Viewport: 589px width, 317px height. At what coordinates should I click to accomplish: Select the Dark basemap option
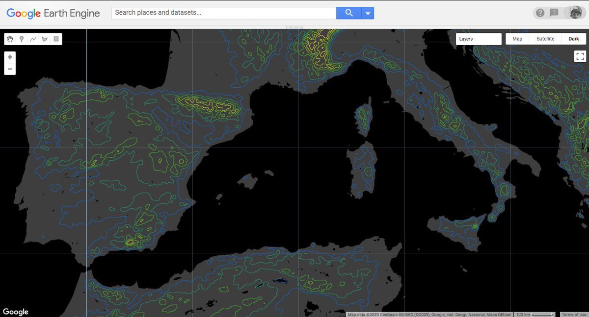point(574,39)
